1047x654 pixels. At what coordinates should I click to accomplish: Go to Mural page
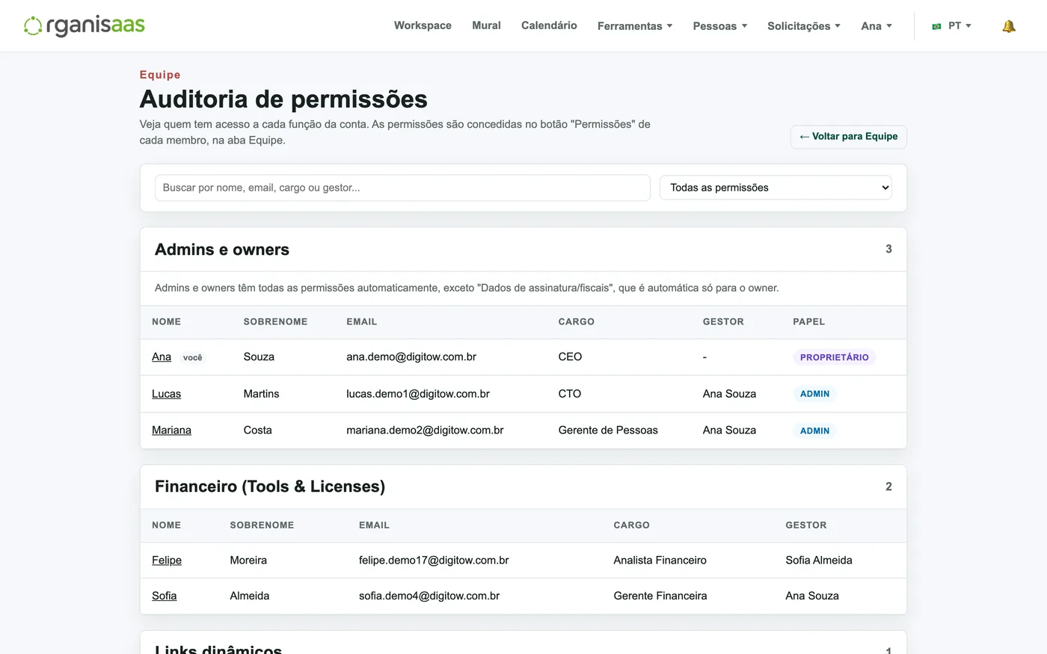click(x=486, y=25)
